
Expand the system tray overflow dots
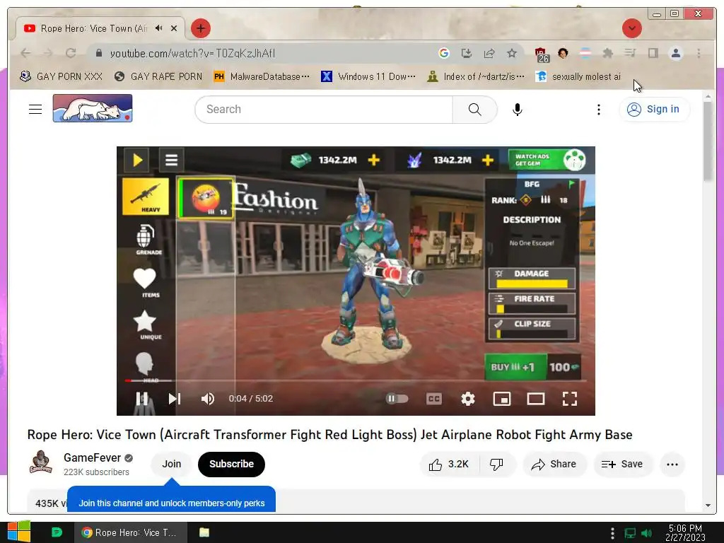coord(612,533)
